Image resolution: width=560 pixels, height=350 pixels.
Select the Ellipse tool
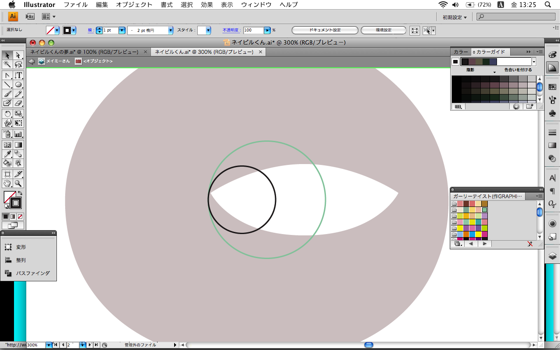pyautogui.click(x=19, y=84)
